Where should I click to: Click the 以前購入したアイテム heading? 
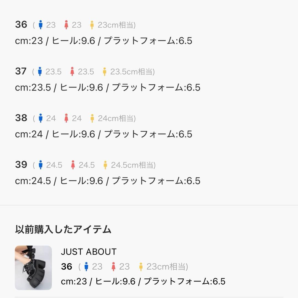click(63, 229)
